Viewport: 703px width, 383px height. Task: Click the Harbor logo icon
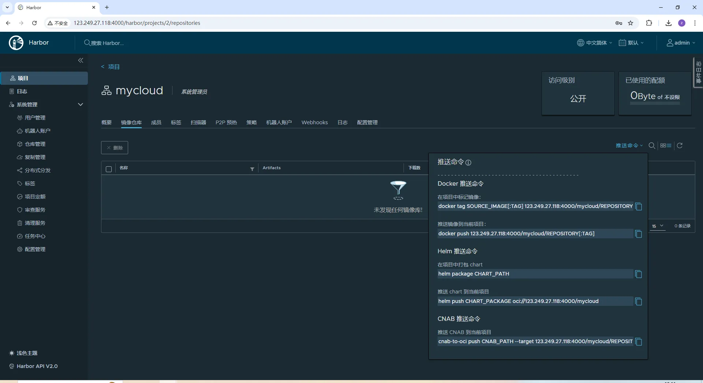16,43
